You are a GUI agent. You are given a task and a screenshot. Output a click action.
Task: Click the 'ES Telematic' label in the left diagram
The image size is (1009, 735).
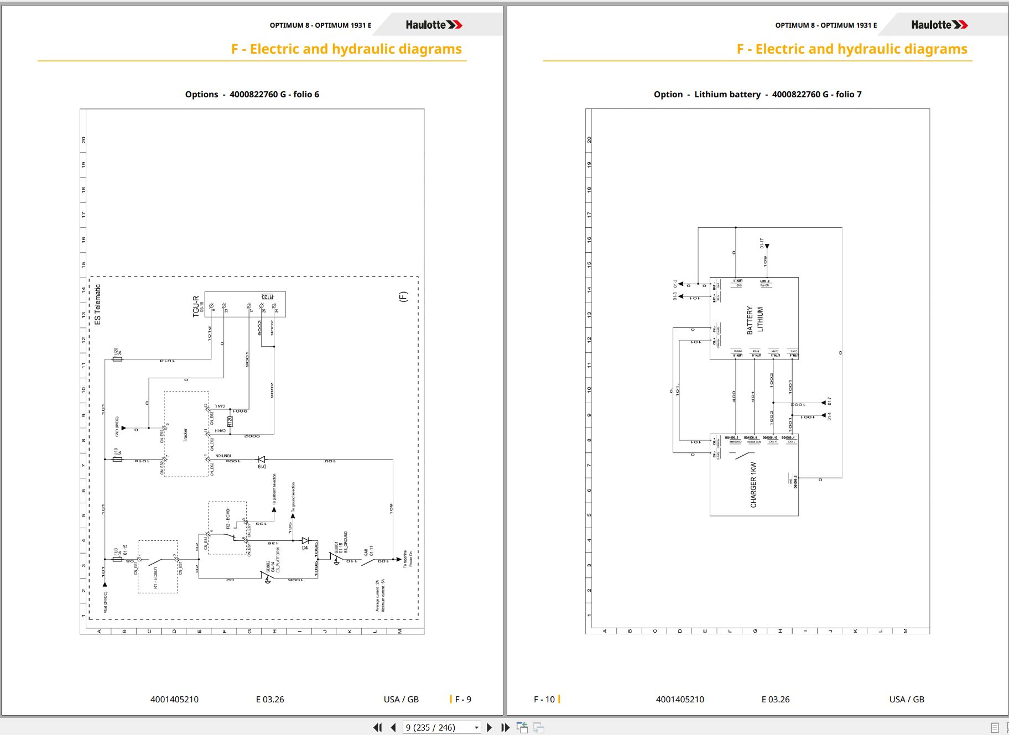[x=98, y=304]
